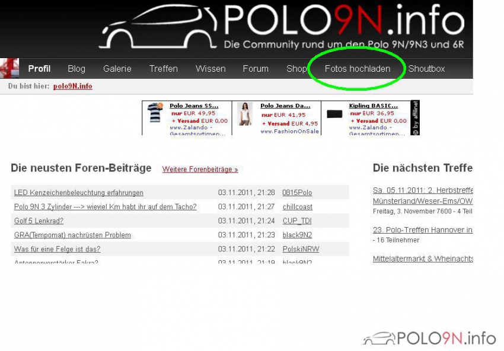View user profile of chillcoast
Viewport: 504px width, 351px height.
[x=297, y=207]
